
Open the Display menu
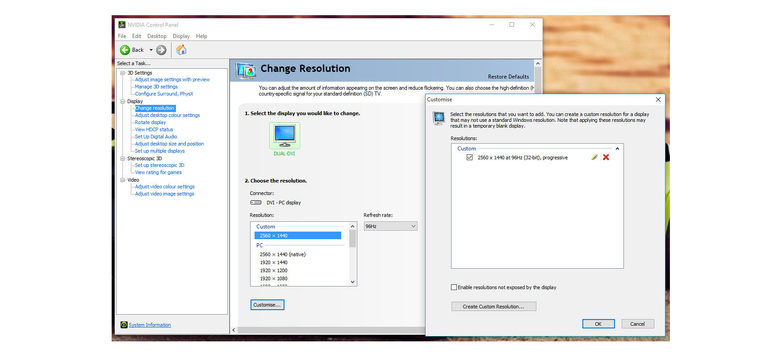coord(181,36)
